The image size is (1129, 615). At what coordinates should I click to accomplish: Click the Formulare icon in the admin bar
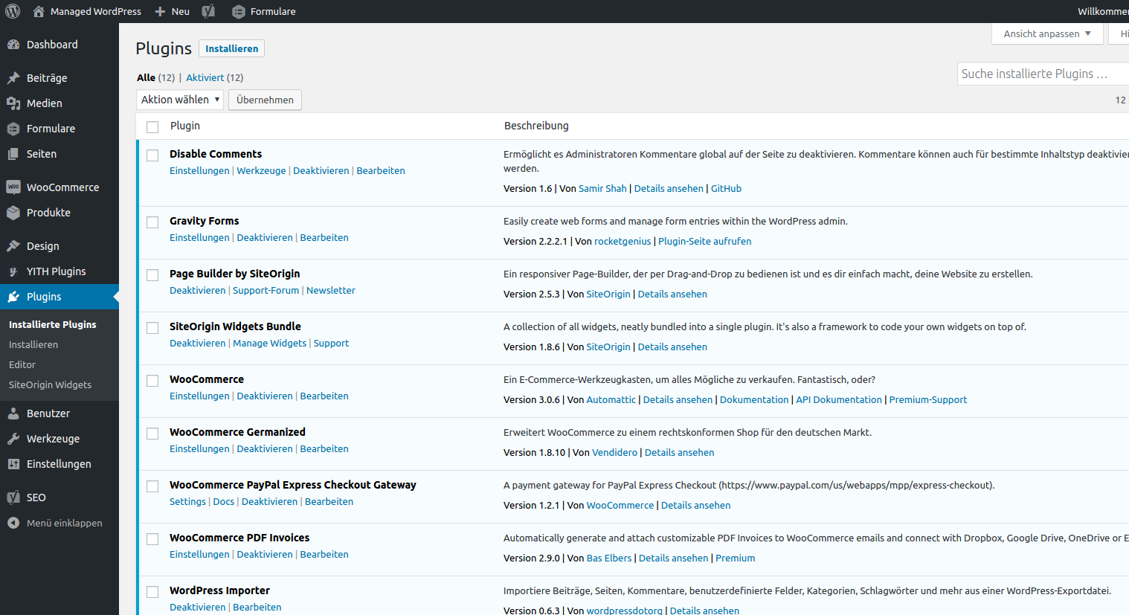238,11
